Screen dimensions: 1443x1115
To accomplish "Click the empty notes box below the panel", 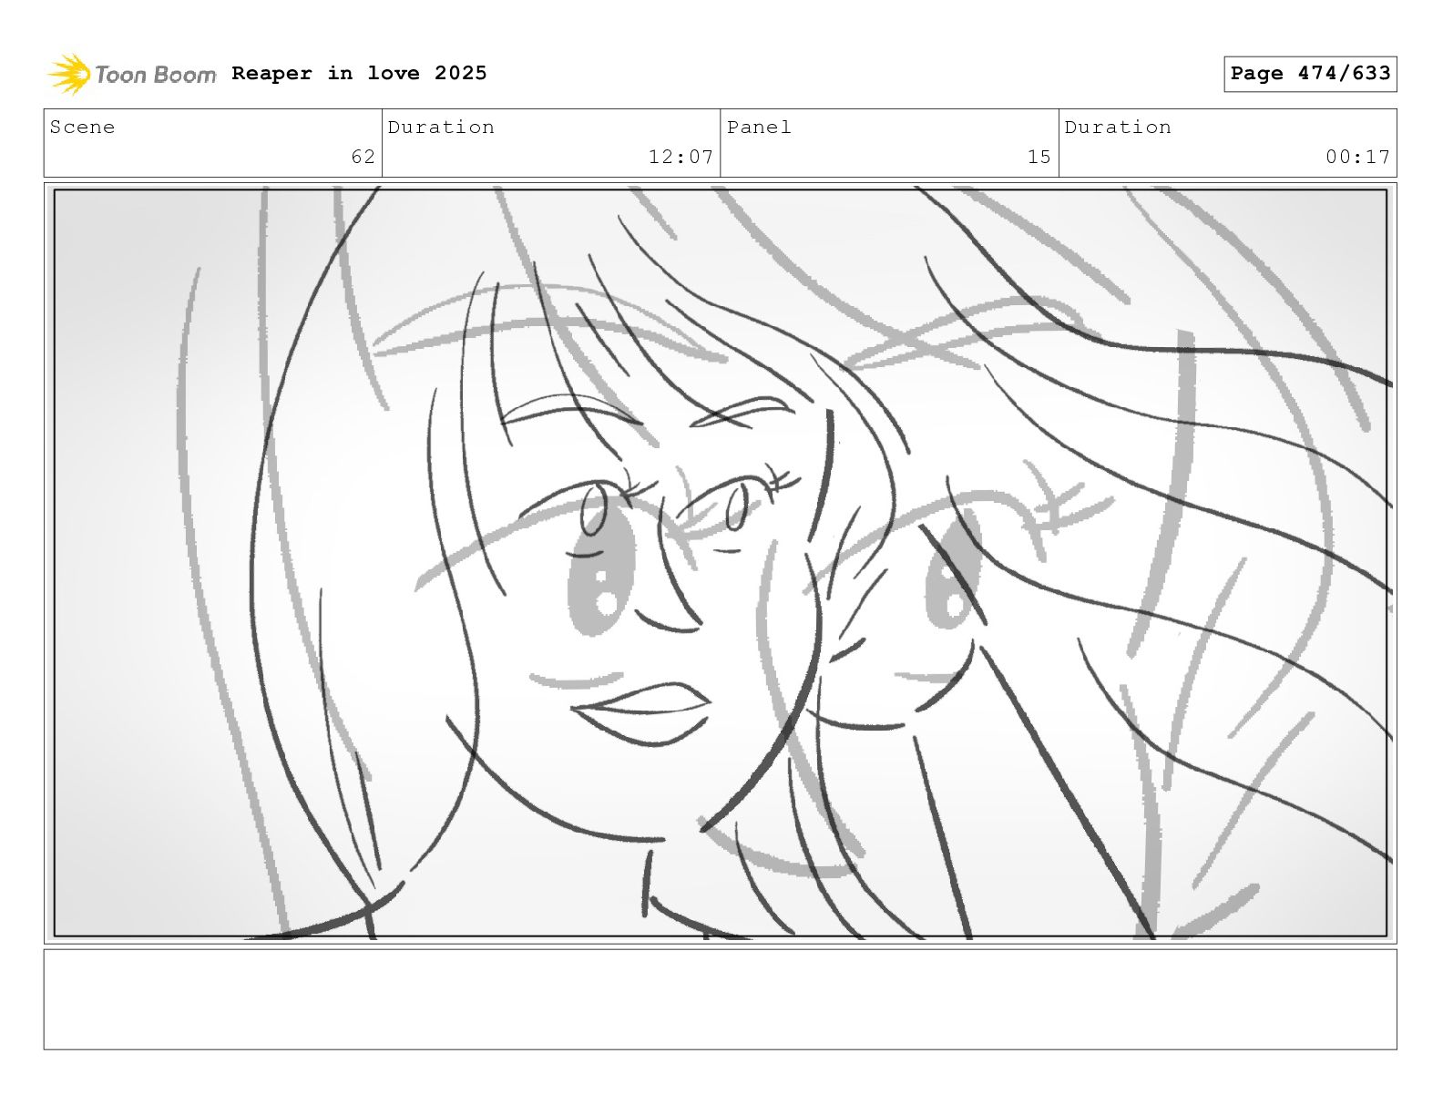I will [721, 999].
